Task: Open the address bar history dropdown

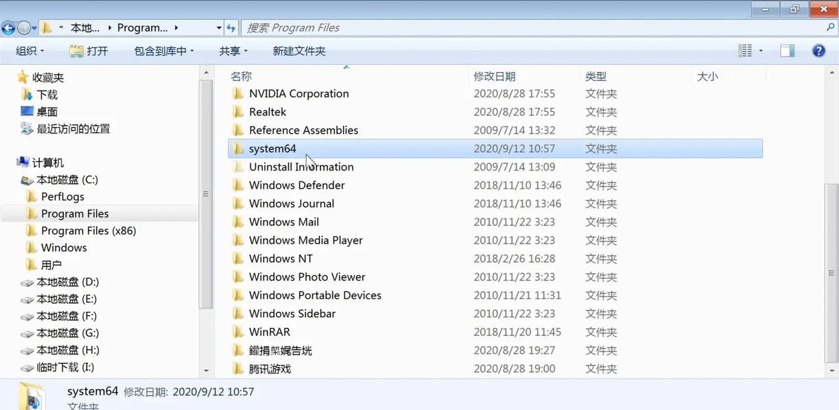Action: pyautogui.click(x=219, y=28)
